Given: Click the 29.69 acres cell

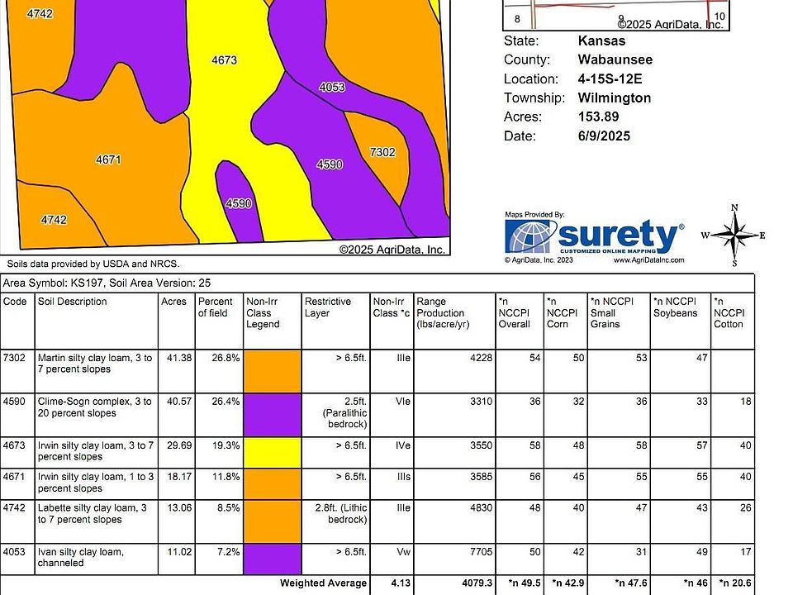Looking at the screenshot, I should pyautogui.click(x=179, y=445).
